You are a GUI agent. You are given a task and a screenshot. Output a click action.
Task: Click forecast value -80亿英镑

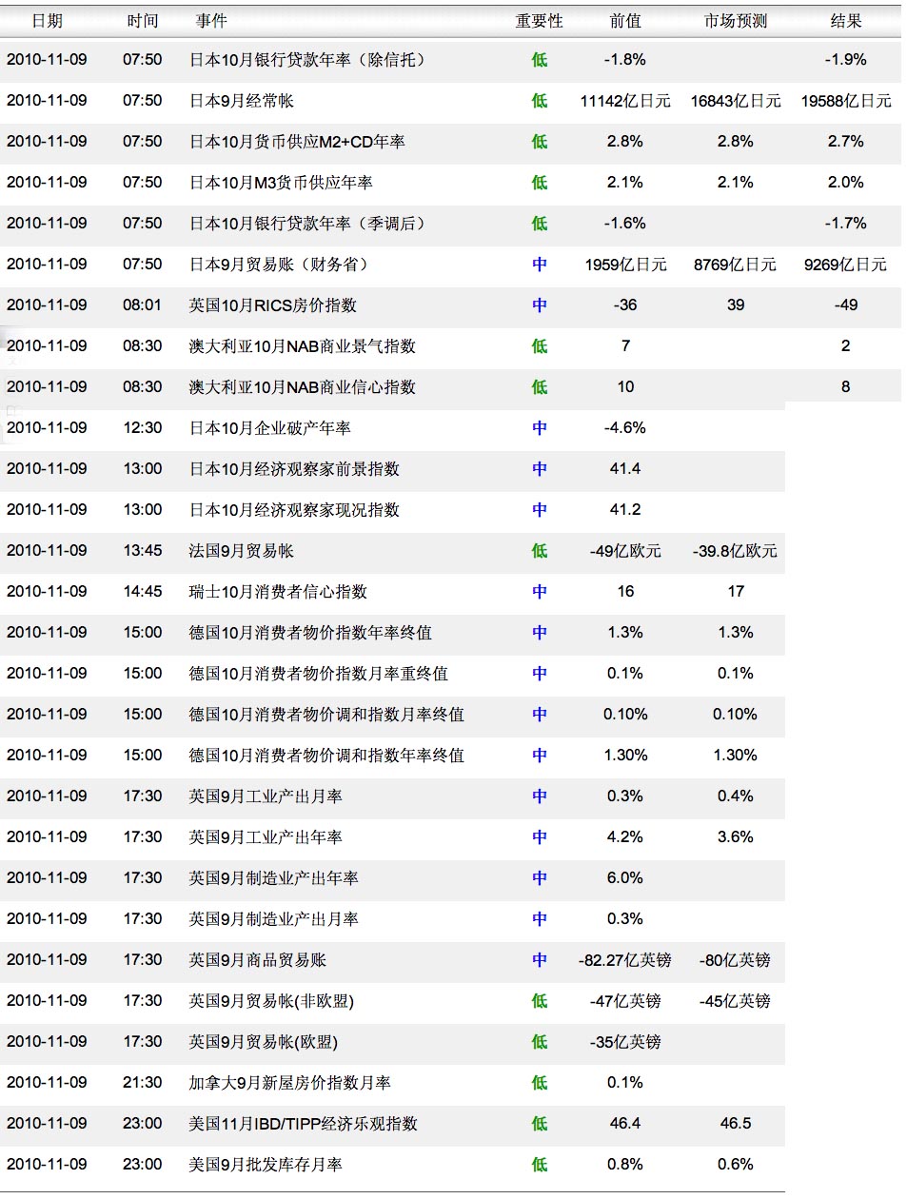(x=736, y=960)
